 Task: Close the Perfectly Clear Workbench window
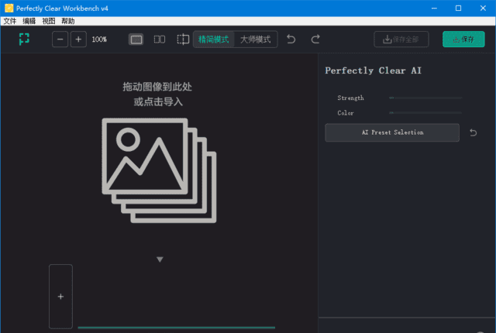(483, 9)
